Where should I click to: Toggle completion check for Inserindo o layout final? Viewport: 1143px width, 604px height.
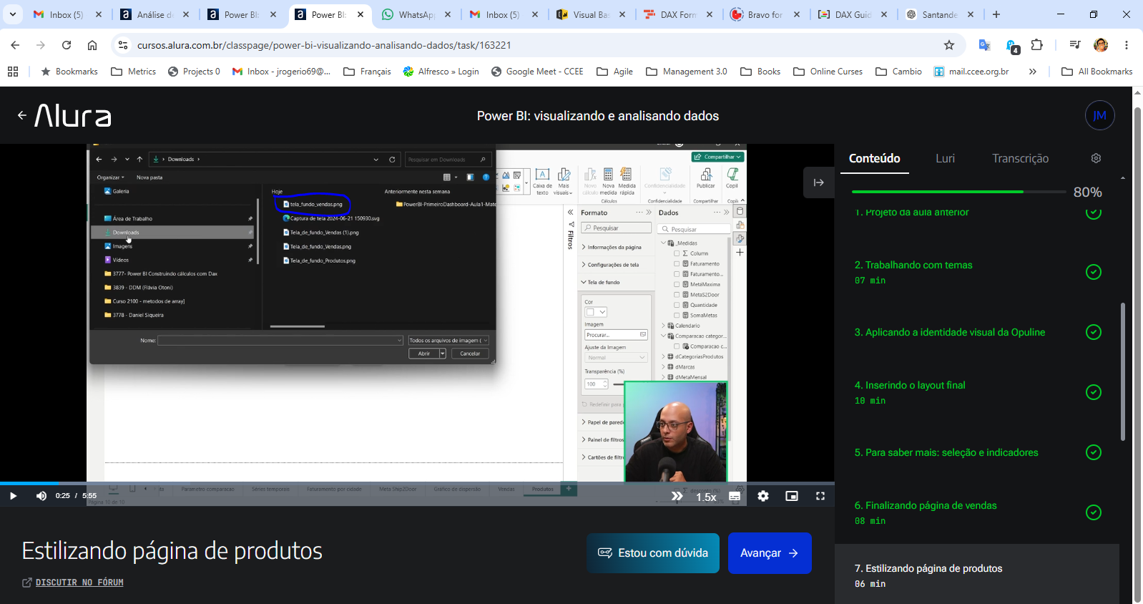tap(1093, 392)
